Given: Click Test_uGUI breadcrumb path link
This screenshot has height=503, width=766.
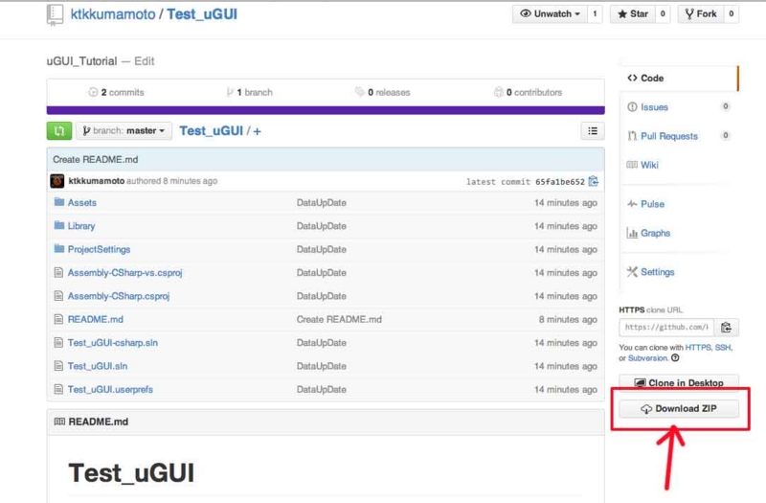Looking at the screenshot, I should tap(211, 131).
